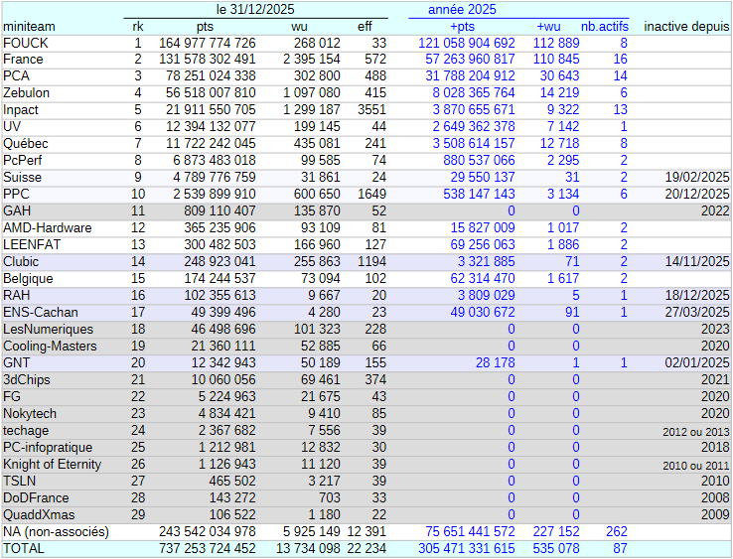
Task: Select the PPC inactive date 20/12/2025
Action: point(697,195)
